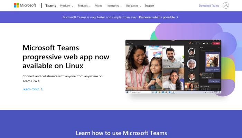Open File Explorer icon on the screenshot taskbar
This screenshot has height=138, width=242.
click(160, 92)
